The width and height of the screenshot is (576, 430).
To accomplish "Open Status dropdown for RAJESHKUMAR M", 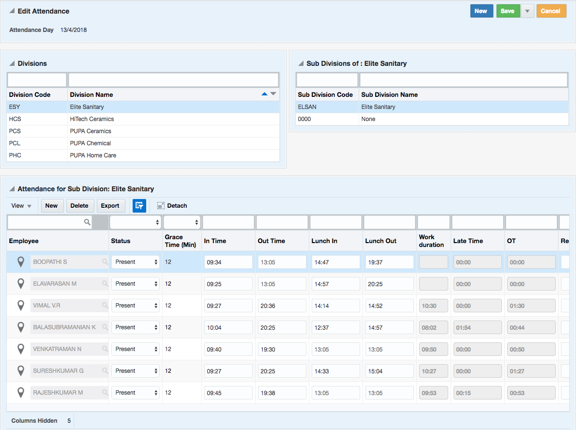I will pos(135,393).
